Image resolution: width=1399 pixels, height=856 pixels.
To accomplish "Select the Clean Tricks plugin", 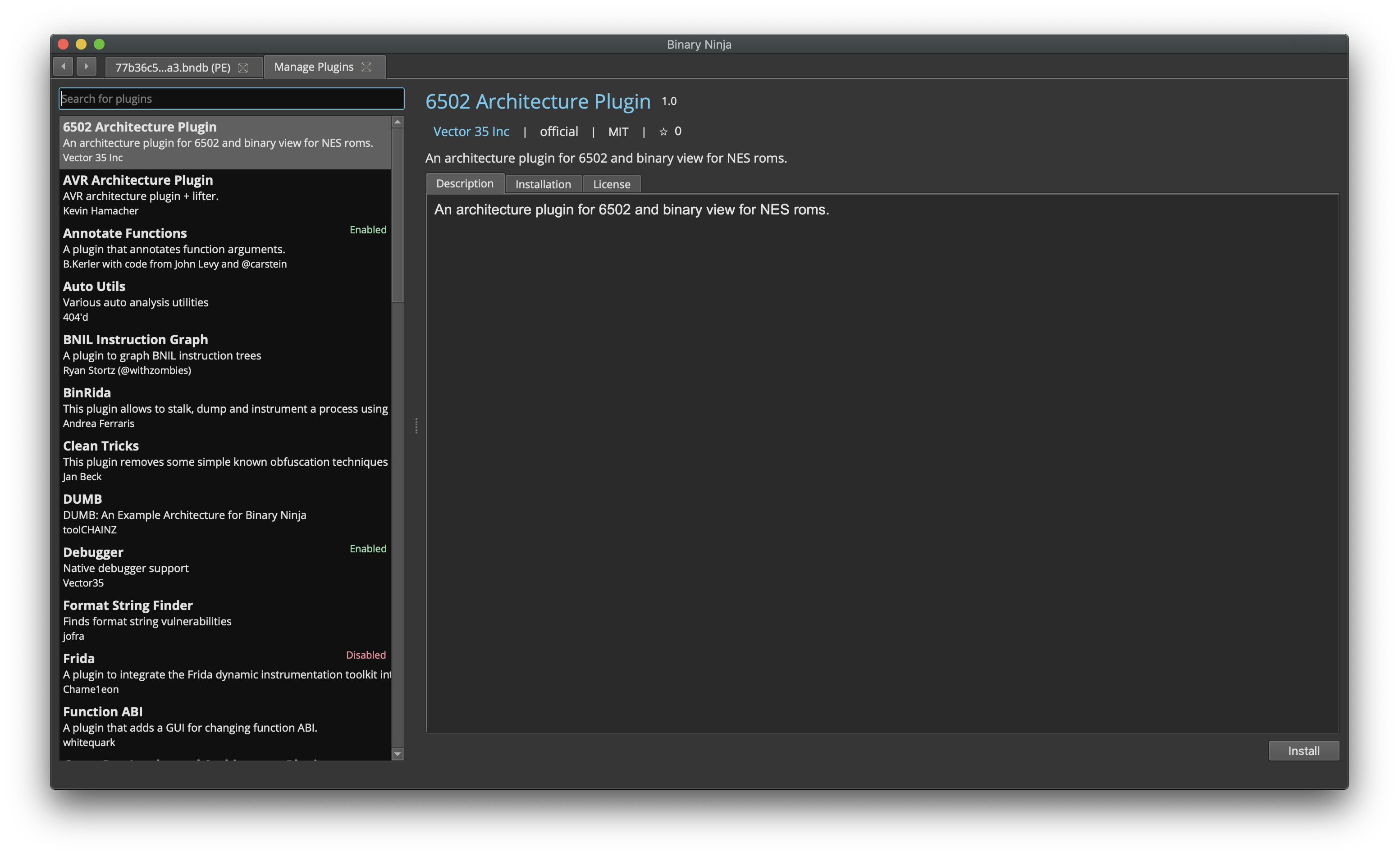I will 225,460.
